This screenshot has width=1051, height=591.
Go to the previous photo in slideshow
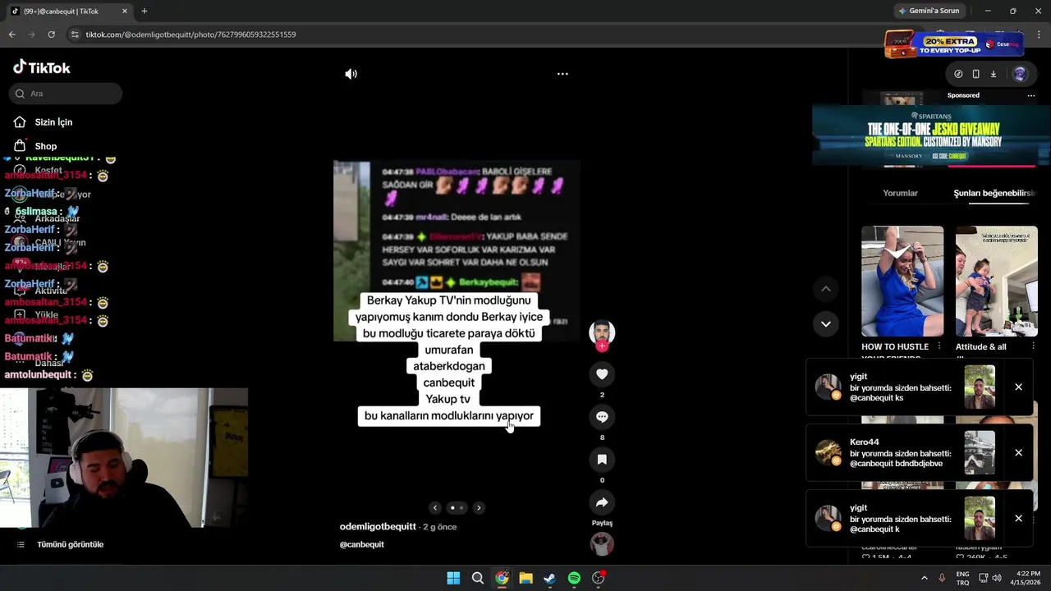(x=435, y=508)
